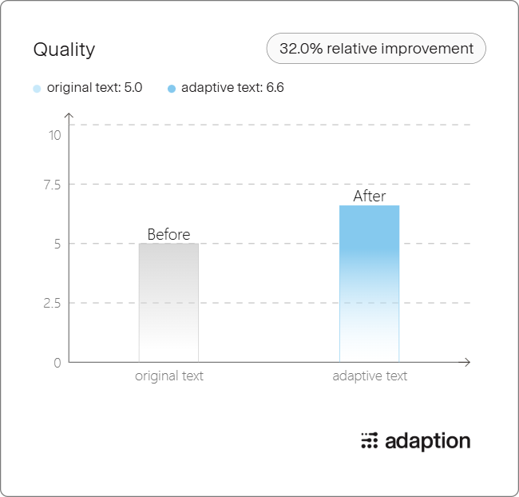Click the Quality chart title
Screen dimensions: 519x497
click(64, 50)
